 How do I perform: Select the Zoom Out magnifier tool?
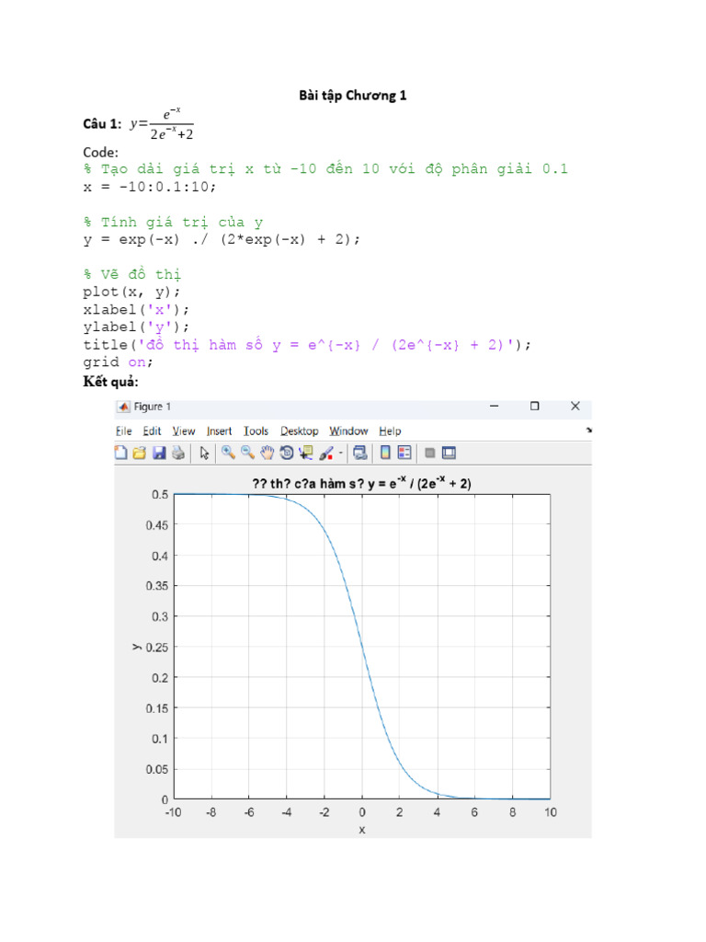pyautogui.click(x=247, y=453)
